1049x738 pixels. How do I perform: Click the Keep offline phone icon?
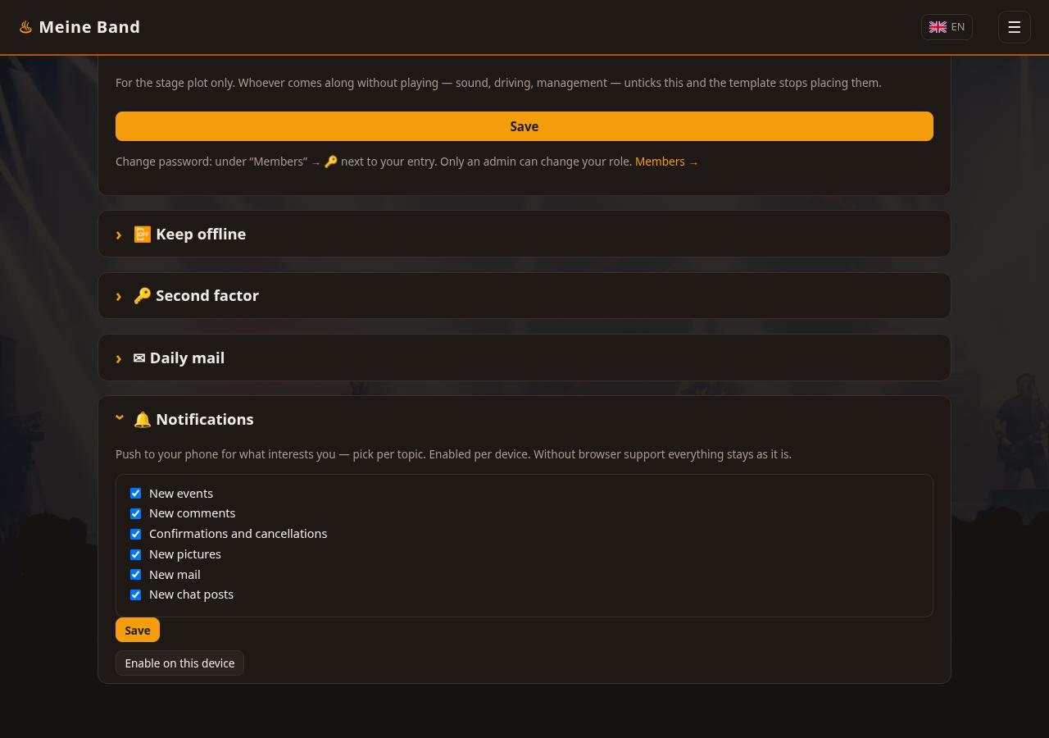143,235
